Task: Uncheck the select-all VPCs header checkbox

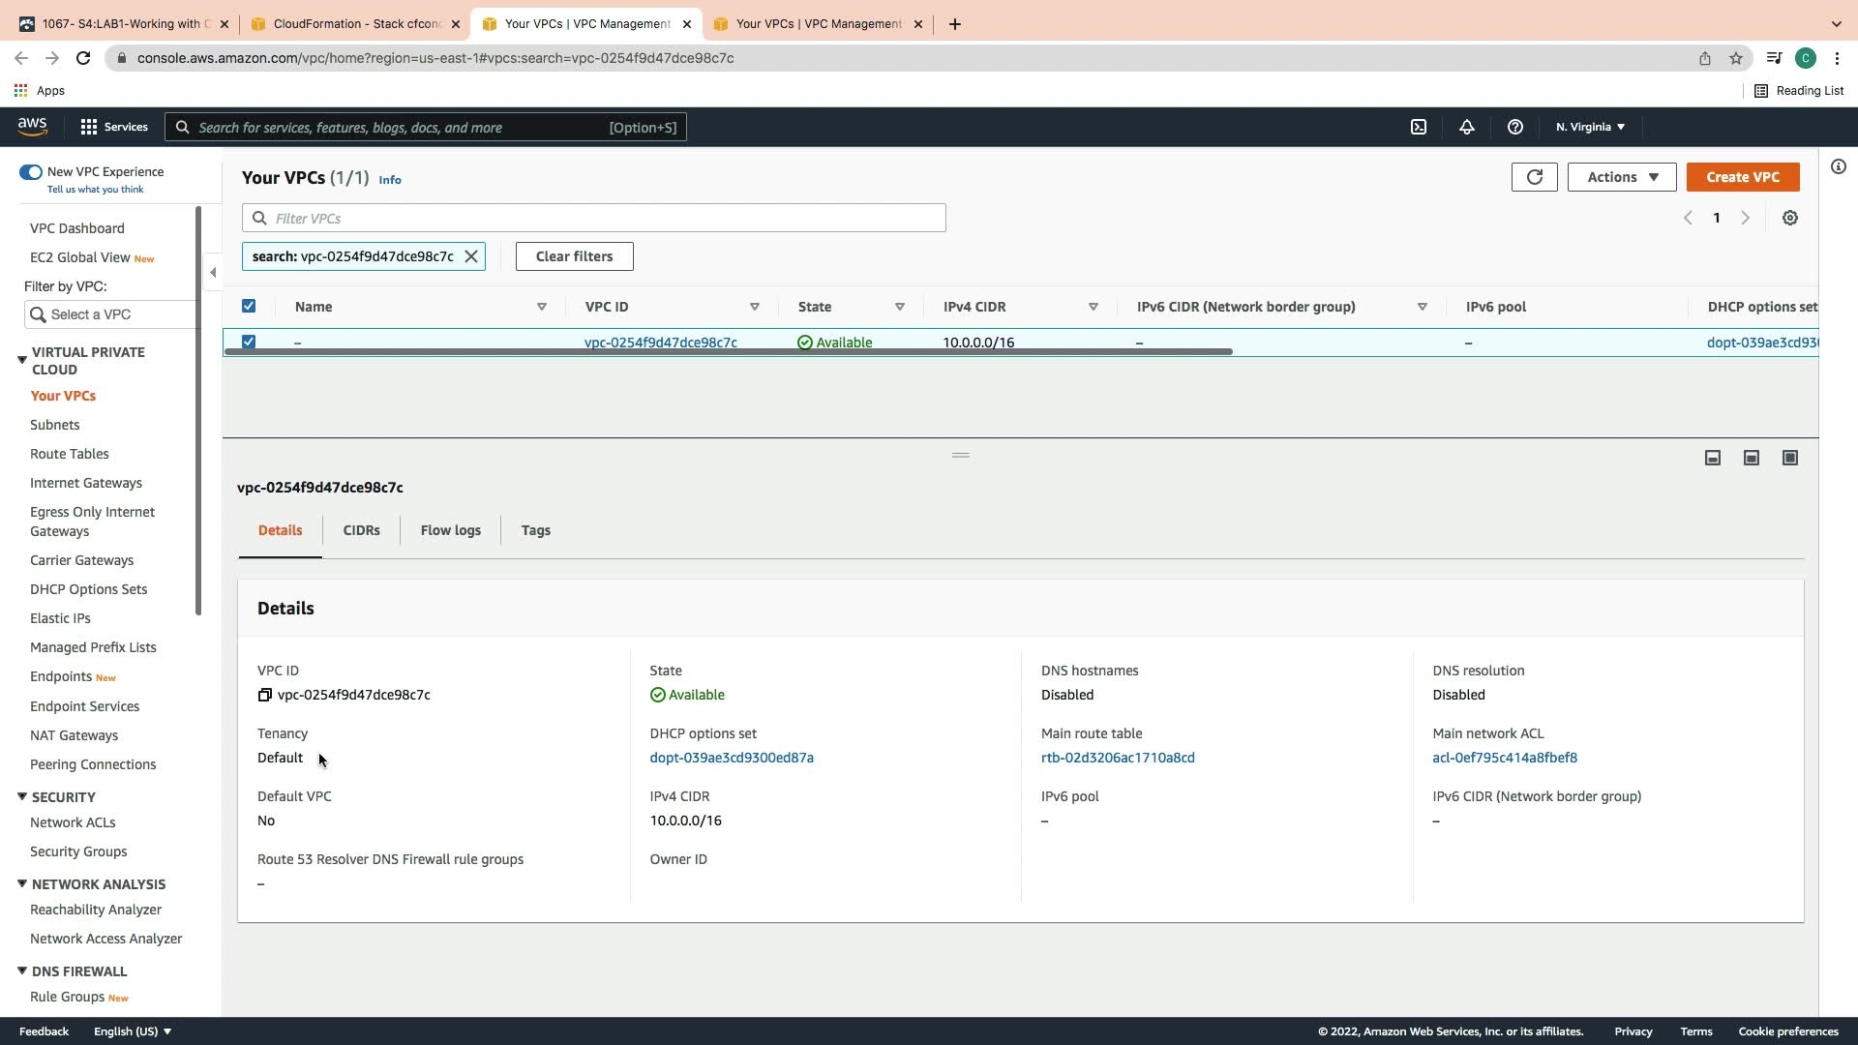Action: [249, 306]
